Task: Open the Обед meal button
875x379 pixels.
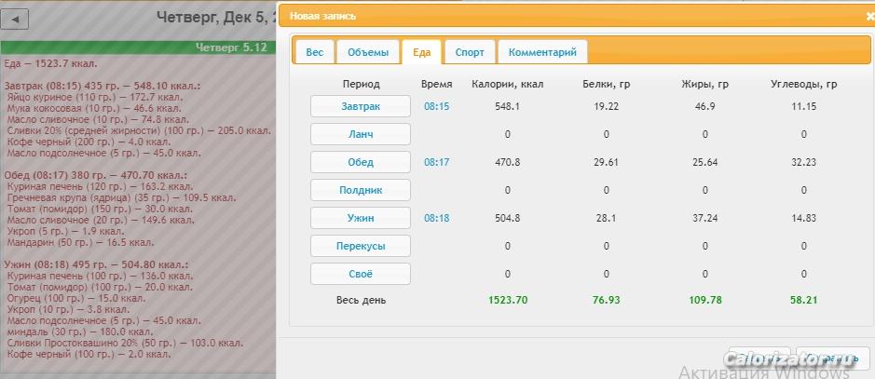Action: (360, 162)
